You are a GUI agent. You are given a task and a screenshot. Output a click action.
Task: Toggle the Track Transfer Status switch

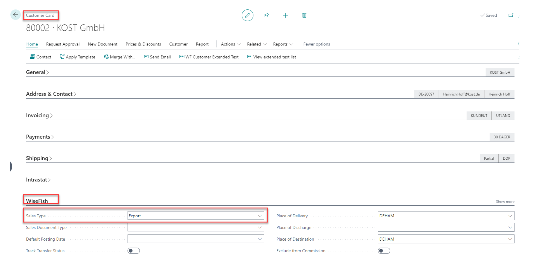pyautogui.click(x=134, y=251)
